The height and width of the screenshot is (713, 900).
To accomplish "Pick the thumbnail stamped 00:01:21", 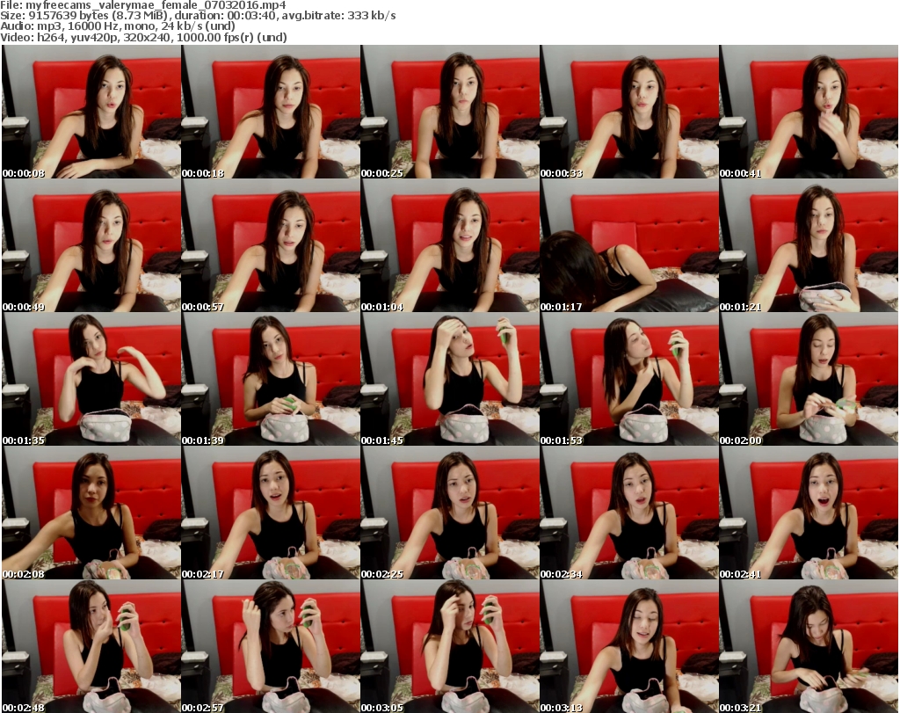I will (x=809, y=245).
